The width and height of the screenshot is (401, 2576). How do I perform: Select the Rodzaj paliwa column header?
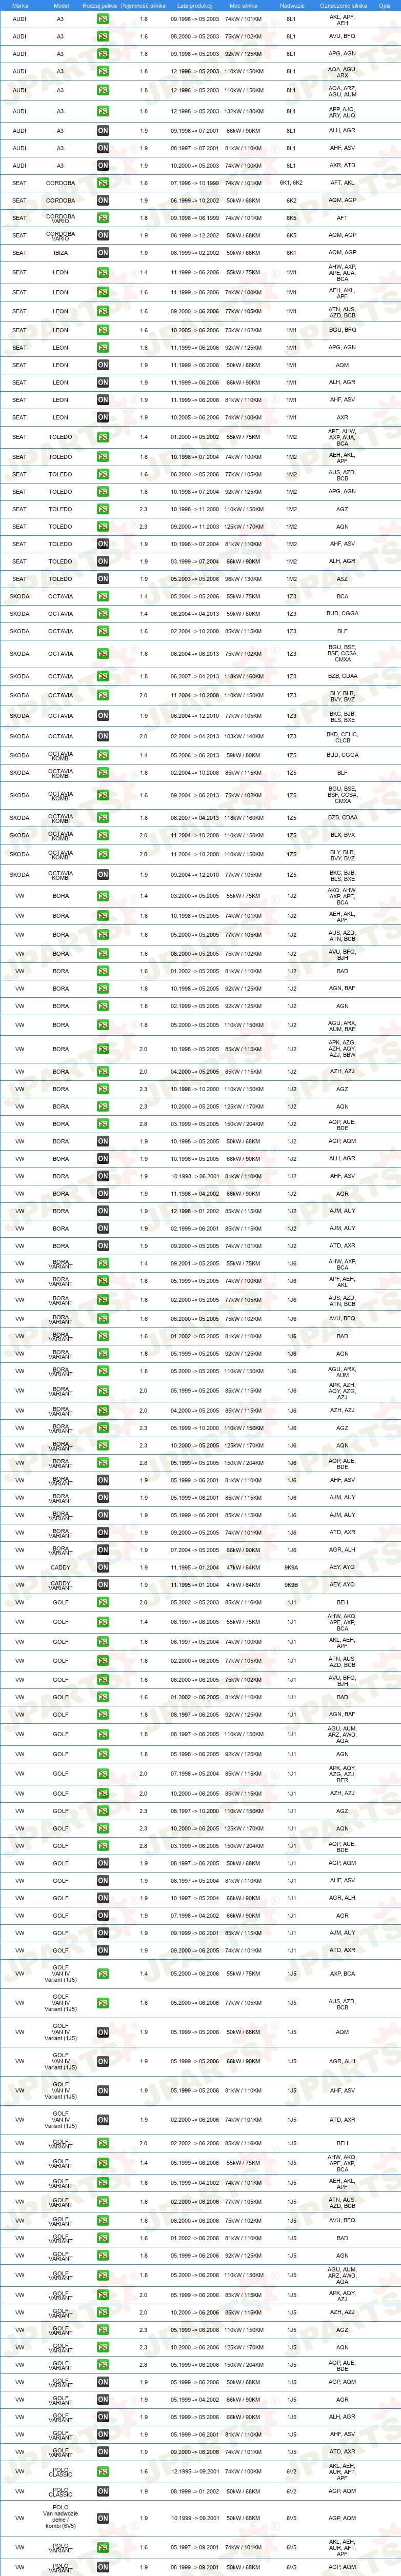pos(100,5)
